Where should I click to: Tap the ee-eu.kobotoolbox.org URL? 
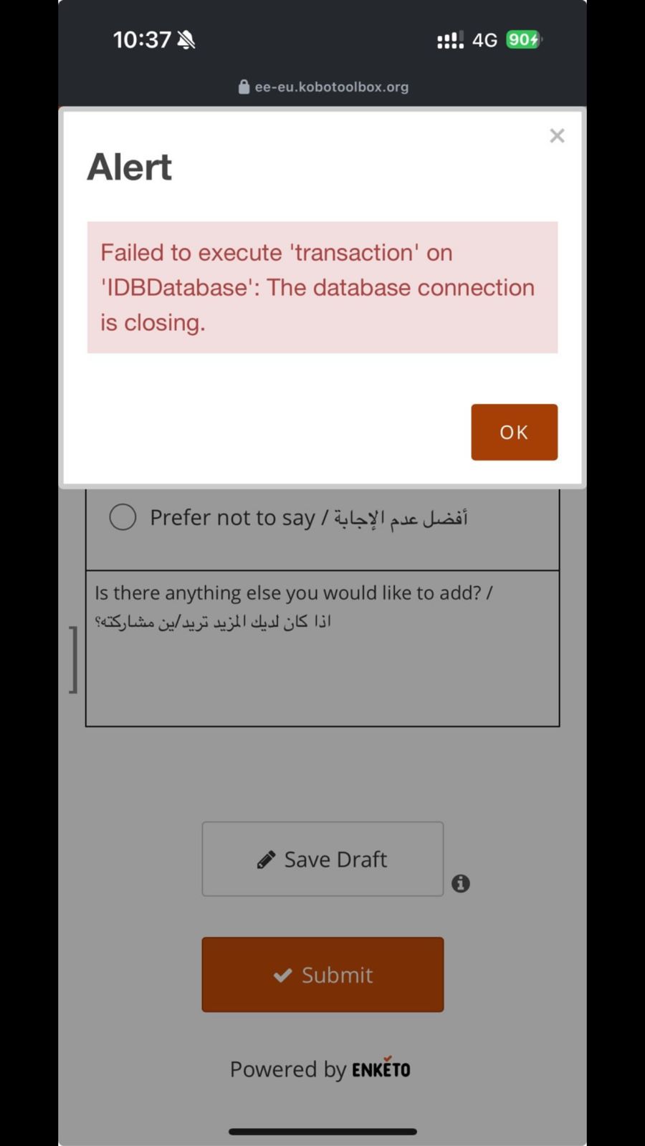coord(332,87)
